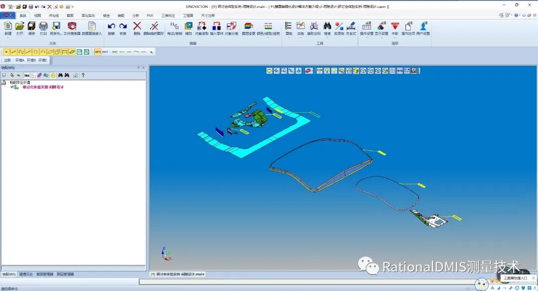Screen dimensions: 538x291
Task: Click the Ins icon in assembly panel toolbar
Action: coord(27,75)
